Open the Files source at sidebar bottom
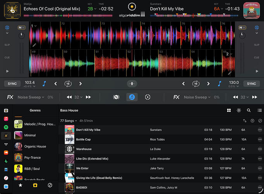Image resolution: width=264 pixels, height=194 pixels. [6, 186]
